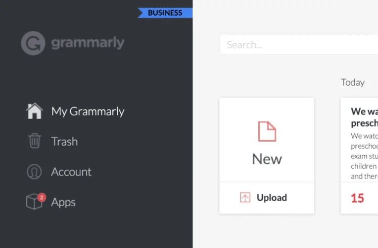The height and width of the screenshot is (248, 378).
Task: Click the BUSINESS ribbon badge
Action: coord(165,13)
